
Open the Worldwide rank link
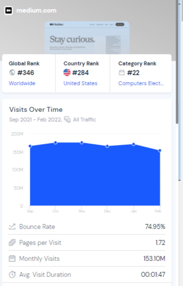click(x=22, y=83)
